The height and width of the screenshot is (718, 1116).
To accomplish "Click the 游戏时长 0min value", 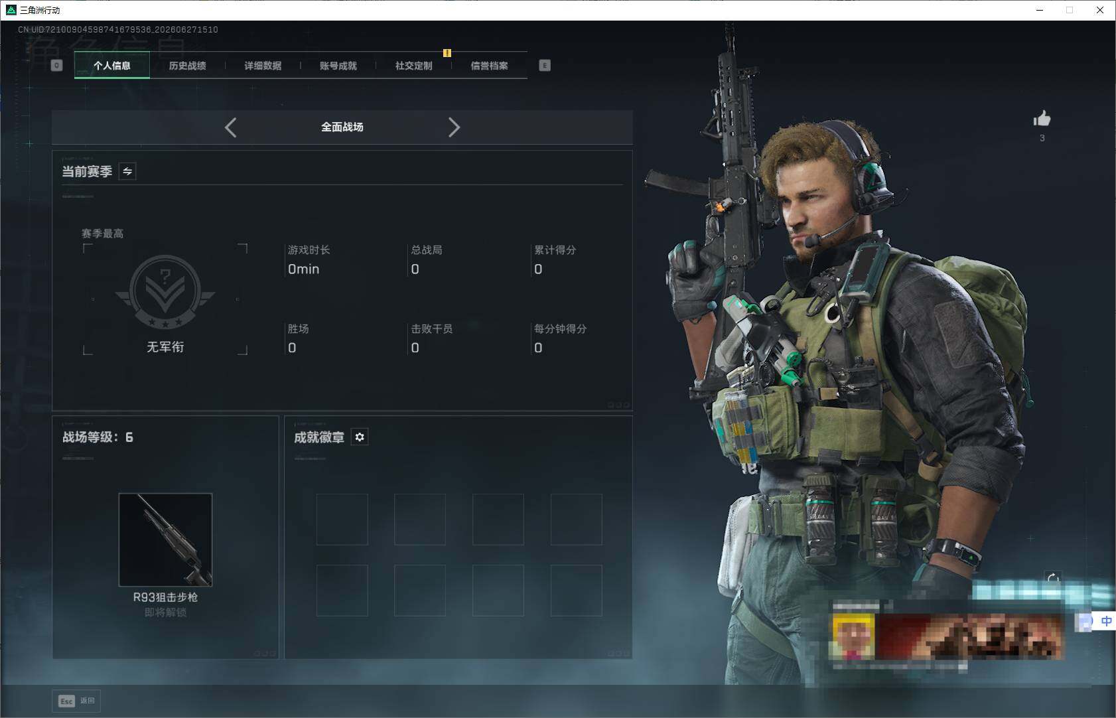I will 303,269.
